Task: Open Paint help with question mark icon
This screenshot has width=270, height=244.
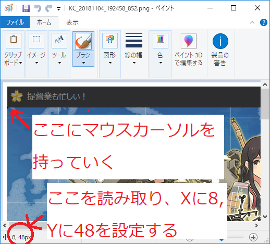Action: point(264,22)
